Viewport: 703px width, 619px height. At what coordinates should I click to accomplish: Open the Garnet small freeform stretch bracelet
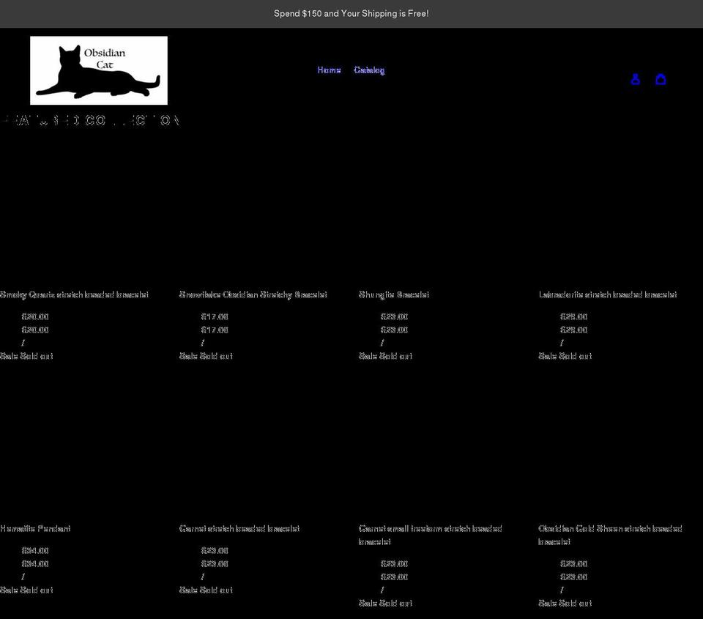point(430,535)
